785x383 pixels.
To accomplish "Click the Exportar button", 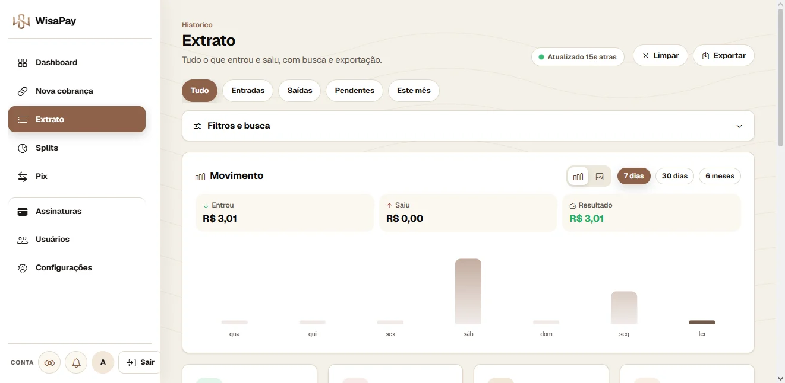I will click(x=724, y=56).
